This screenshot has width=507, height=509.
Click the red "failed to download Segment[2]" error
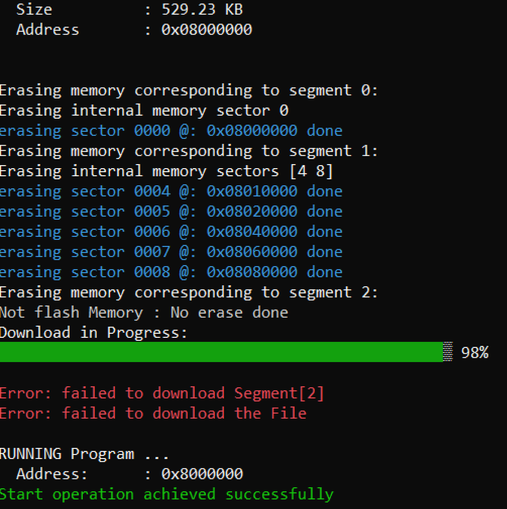(x=193, y=393)
